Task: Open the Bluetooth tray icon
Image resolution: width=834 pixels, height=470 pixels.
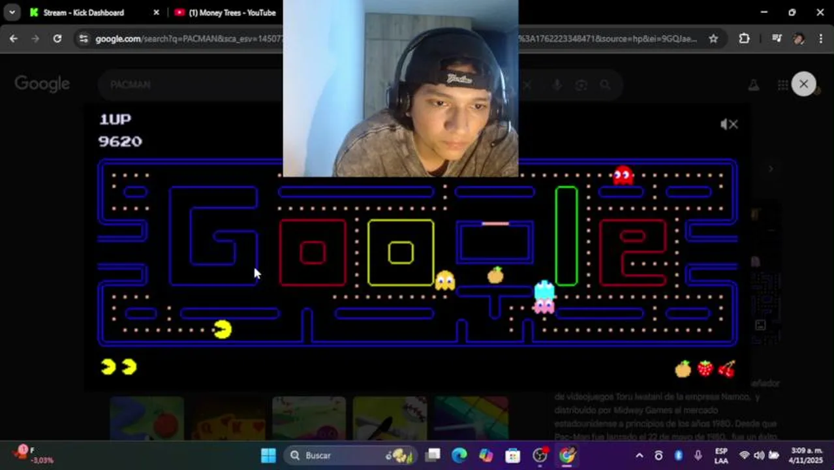Action: (x=678, y=456)
